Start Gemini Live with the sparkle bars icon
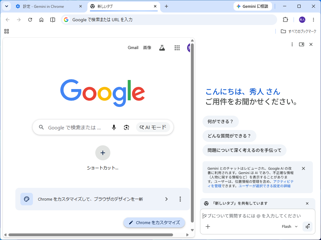The image size is (321, 240). coord(308,227)
